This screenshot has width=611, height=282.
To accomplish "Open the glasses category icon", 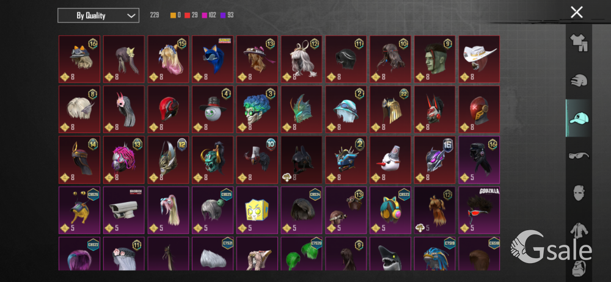I will coord(579,156).
